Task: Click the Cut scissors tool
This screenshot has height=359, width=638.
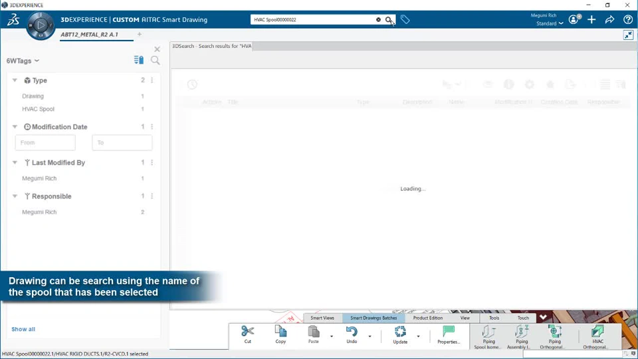Action: [247, 335]
